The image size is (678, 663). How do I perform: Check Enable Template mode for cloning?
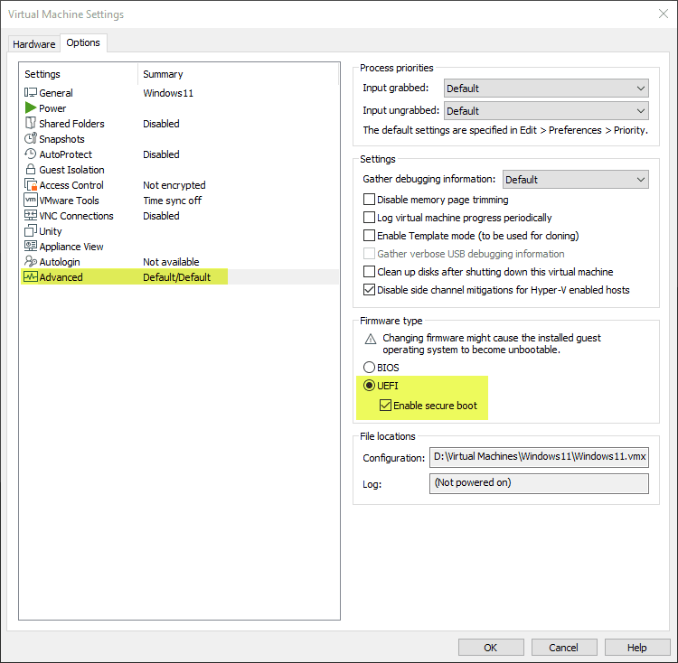pos(369,236)
